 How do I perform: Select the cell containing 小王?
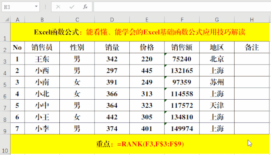coord(42,117)
